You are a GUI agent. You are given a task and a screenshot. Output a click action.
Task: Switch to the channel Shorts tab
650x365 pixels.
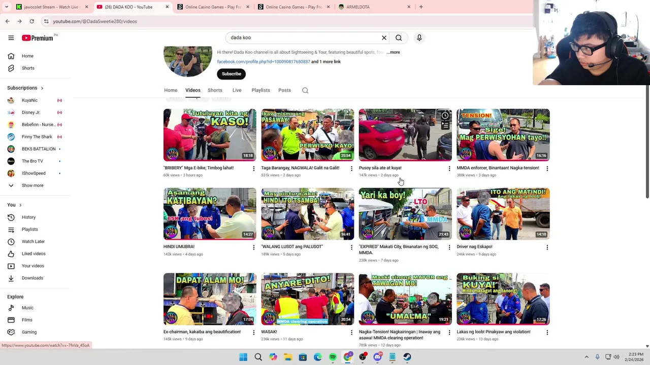[215, 90]
